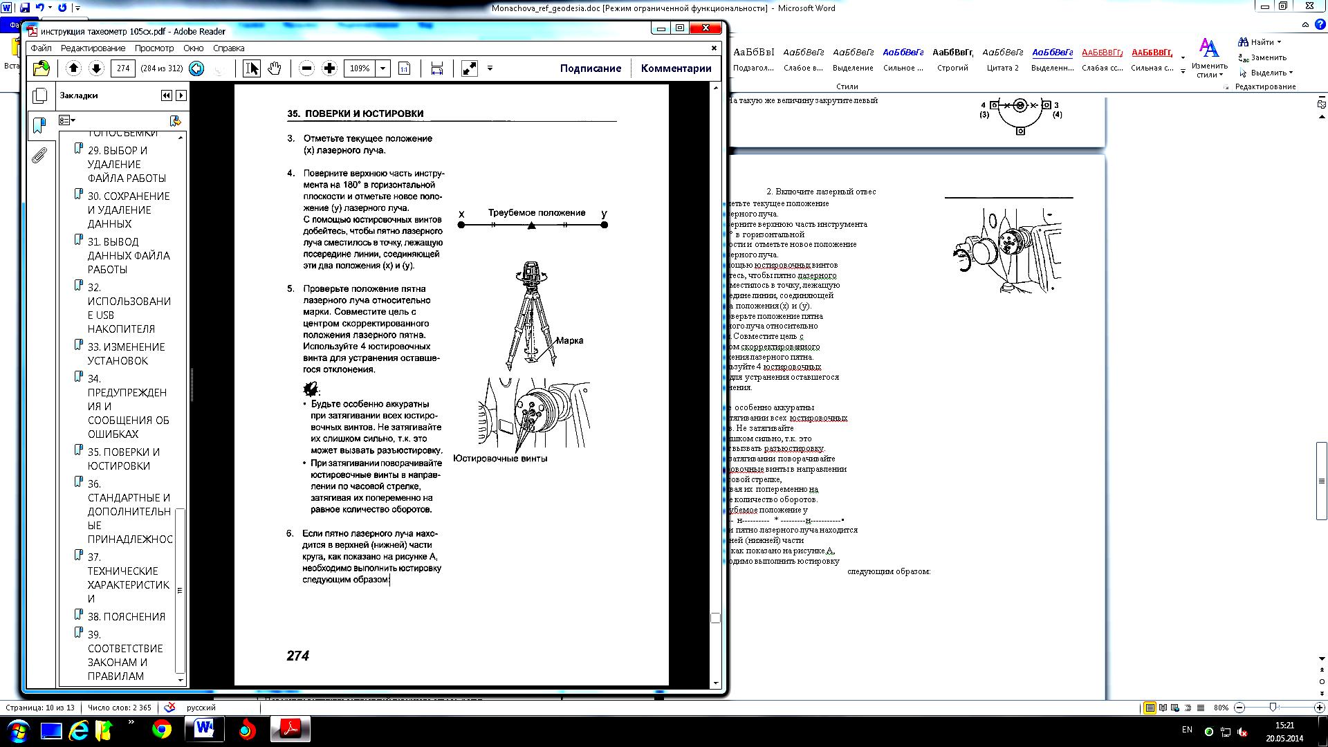Go to next page in Adobe Reader

tap(97, 68)
